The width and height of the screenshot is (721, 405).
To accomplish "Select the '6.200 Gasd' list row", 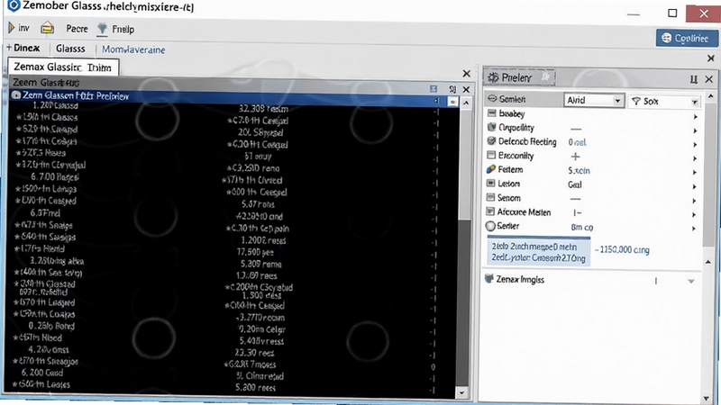I will coord(41,373).
